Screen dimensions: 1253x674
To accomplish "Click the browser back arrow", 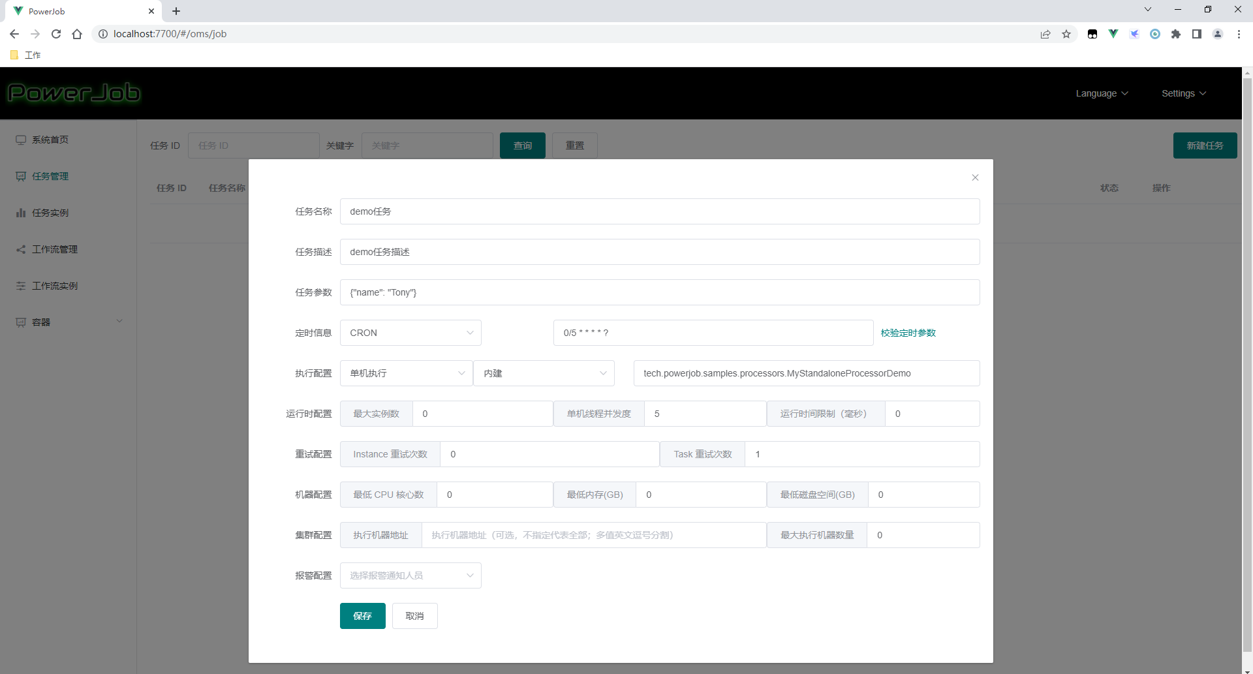I will (14, 34).
